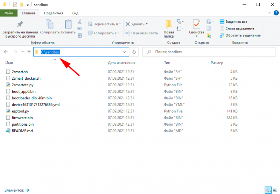Click the Новая папка folder icon
280x194 pixels.
168,24
